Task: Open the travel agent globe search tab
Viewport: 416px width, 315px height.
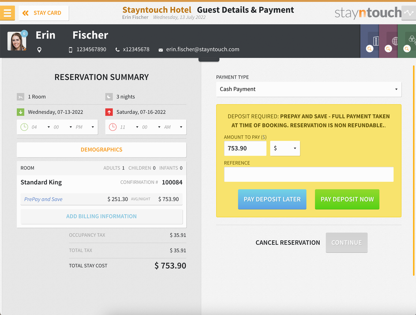Action: pos(388,41)
